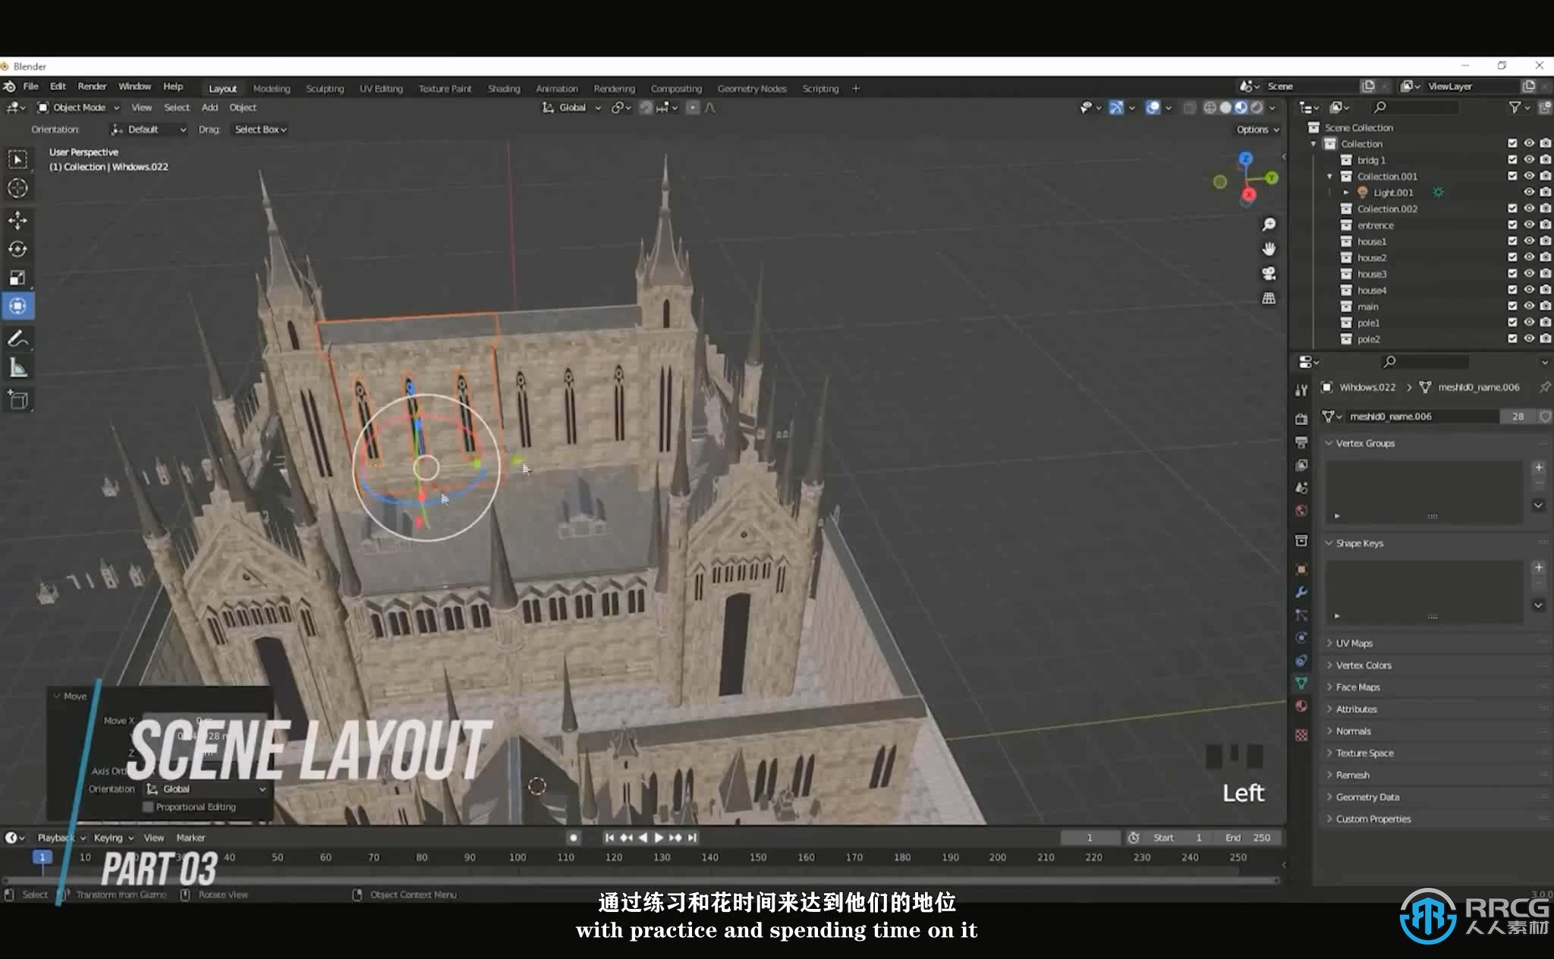Screen dimensions: 1554x959
Task: Open the Render menu
Action: [x=92, y=86]
